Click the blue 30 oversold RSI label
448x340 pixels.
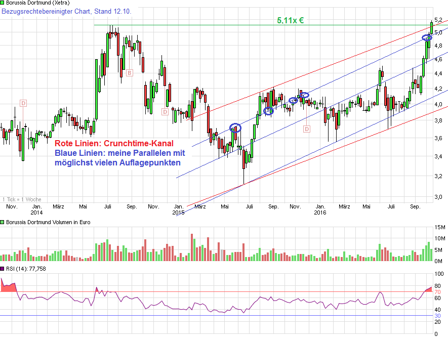coord(437,316)
